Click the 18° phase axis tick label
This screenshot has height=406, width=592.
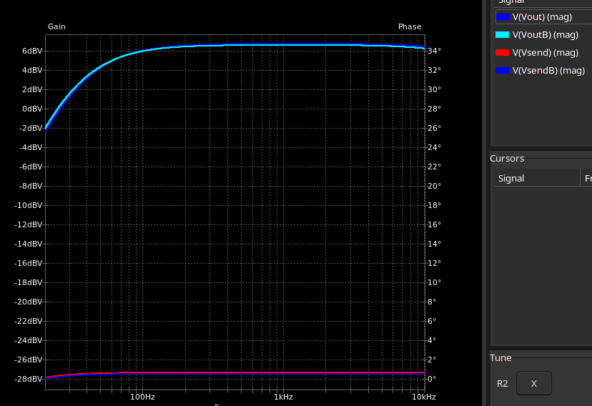coord(434,205)
